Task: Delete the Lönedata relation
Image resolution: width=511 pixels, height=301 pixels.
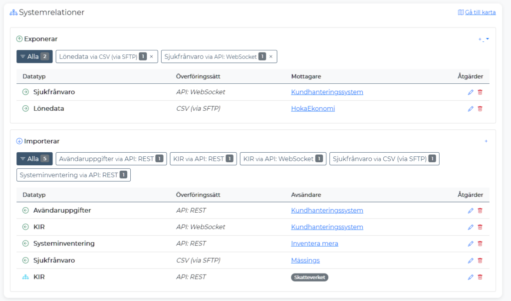Action: click(x=480, y=109)
